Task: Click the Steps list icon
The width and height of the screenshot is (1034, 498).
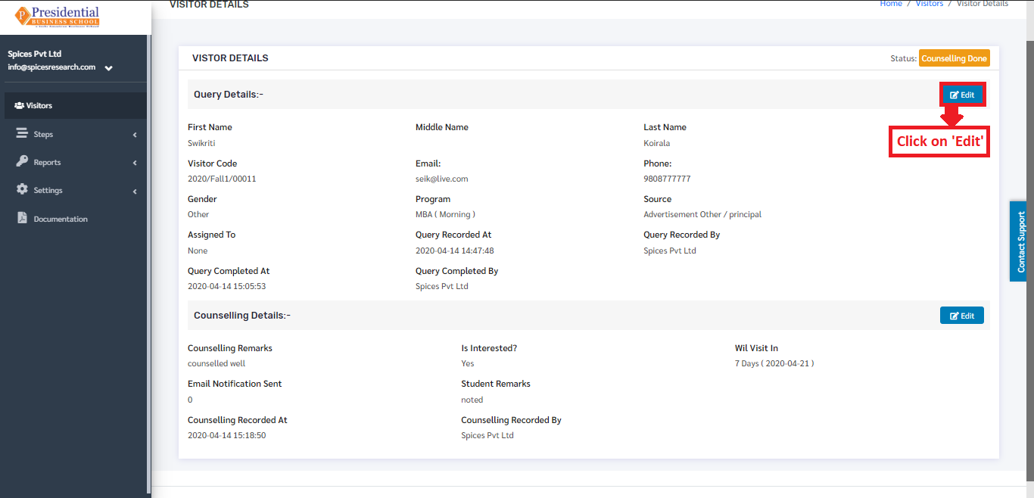Action: click(22, 133)
